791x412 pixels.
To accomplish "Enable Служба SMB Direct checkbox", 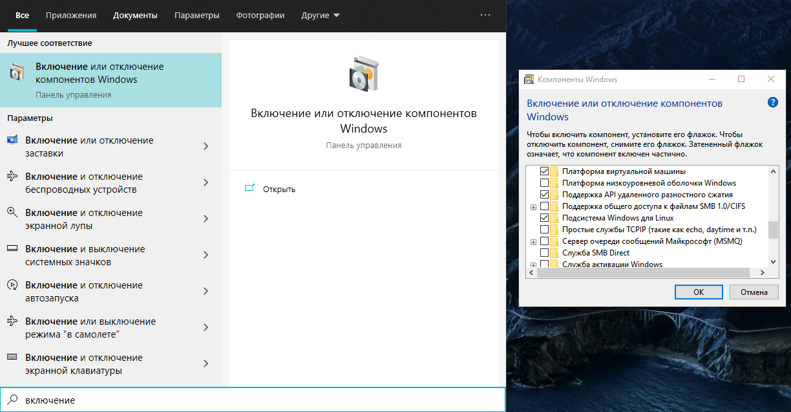I will click(x=544, y=253).
